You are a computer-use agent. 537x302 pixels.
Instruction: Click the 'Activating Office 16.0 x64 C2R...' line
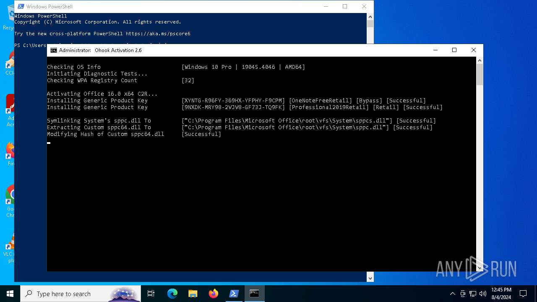pos(102,94)
